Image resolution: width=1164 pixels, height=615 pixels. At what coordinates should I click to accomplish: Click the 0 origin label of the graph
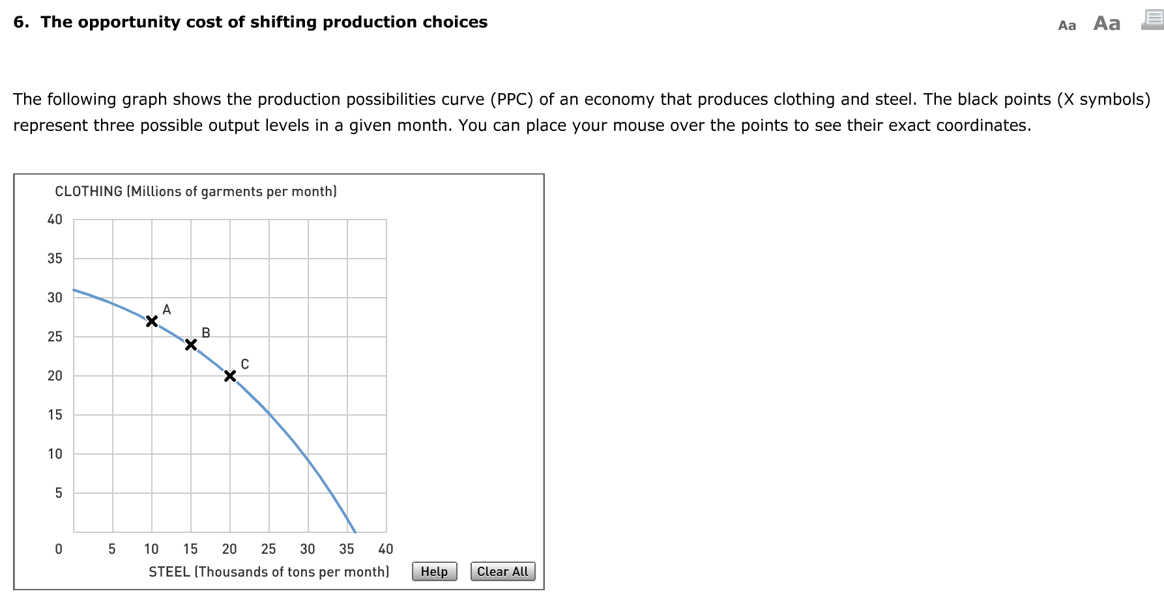click(59, 549)
